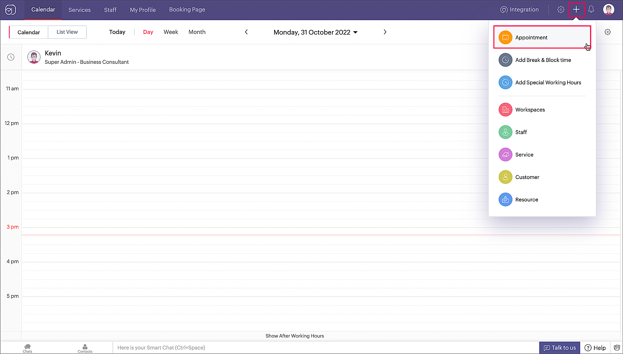623x354 pixels.
Task: Switch to the Calendar view toggle
Action: 29,32
